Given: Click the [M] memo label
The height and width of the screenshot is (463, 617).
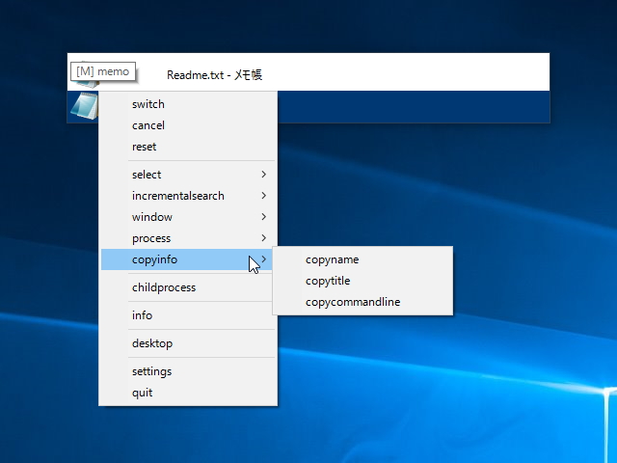Looking at the screenshot, I should point(103,71).
